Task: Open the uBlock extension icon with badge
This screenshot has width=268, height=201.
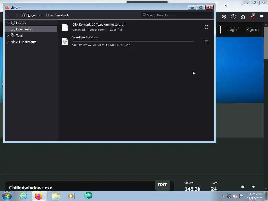Action: click(253, 16)
